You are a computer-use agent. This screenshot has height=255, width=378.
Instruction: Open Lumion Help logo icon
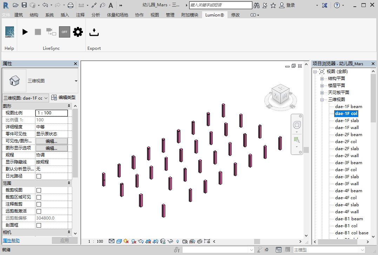(x=9, y=32)
